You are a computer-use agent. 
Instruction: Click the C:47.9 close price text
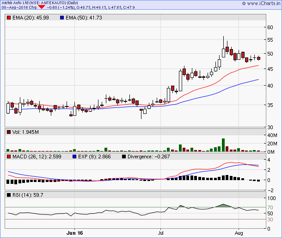click(129, 7)
